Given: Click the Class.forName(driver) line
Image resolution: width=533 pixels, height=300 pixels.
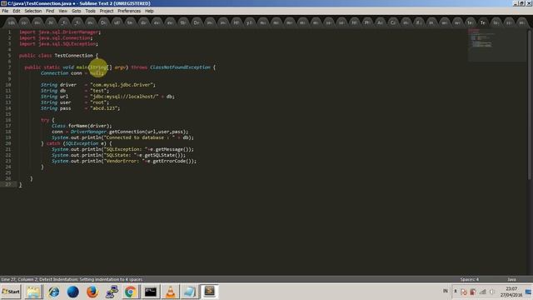Looking at the screenshot, I should click(x=82, y=126).
